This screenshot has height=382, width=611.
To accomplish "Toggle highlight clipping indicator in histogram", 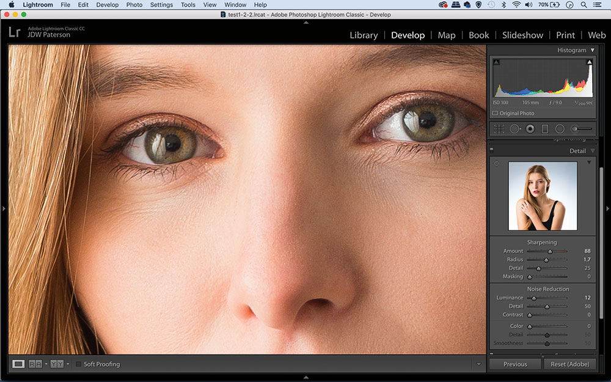I will click(x=589, y=62).
